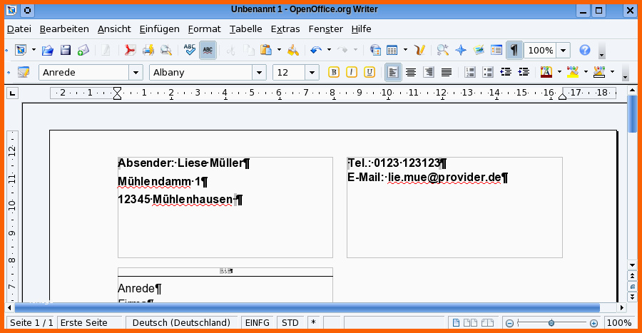The width and height of the screenshot is (642, 333).
Task: Open the data sources view
Action: [496, 50]
